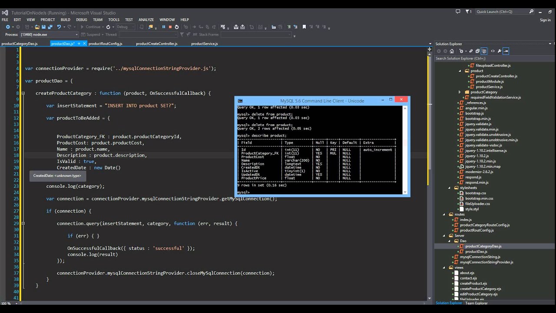Click Search Solution Explorer field
556x313 pixels.
494,58
